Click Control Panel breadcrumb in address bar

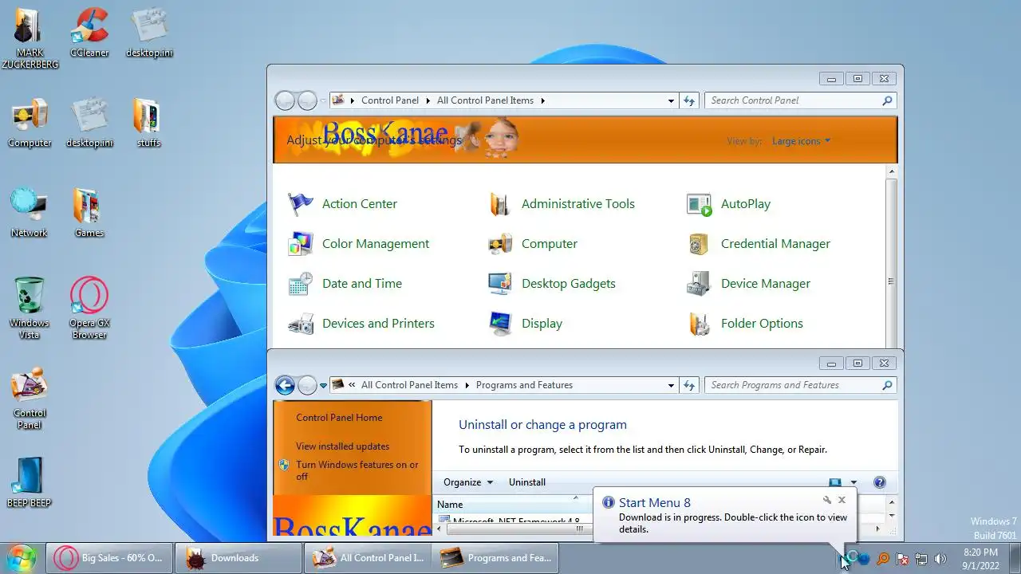pyautogui.click(x=389, y=100)
